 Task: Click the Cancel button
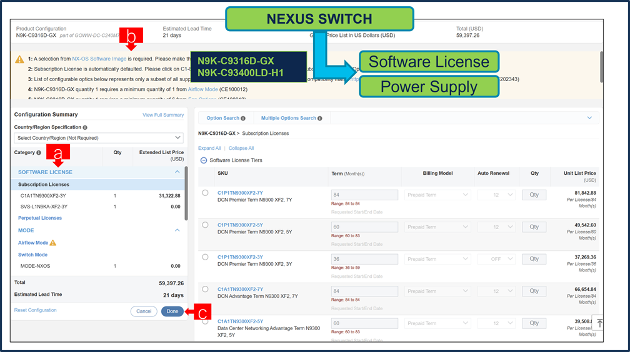(x=144, y=311)
